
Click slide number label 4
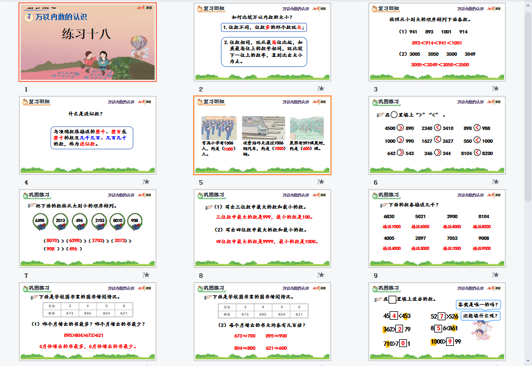point(26,182)
